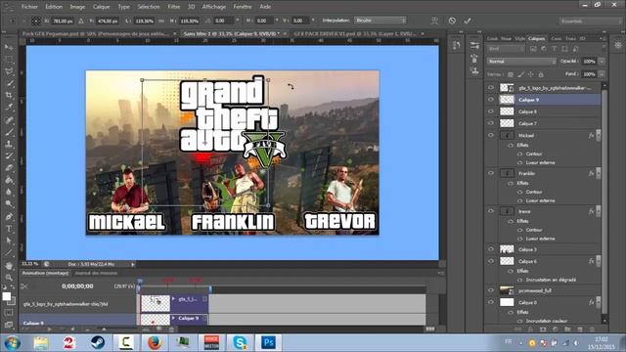The image size is (626, 352).
Task: Select the Pen tool
Action: tap(9, 217)
